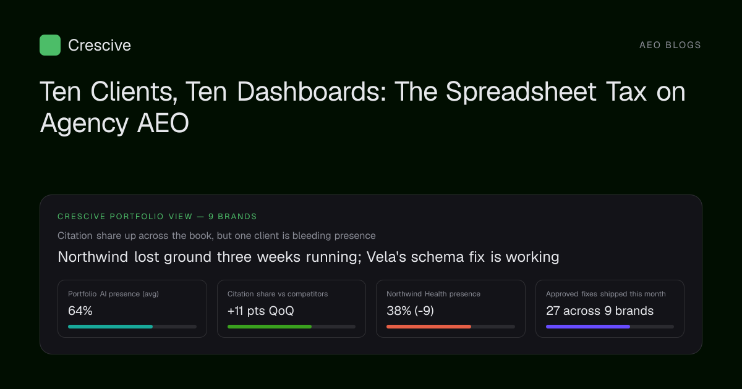
Task: Click the +11 pts QoQ value
Action: pyautogui.click(x=260, y=311)
